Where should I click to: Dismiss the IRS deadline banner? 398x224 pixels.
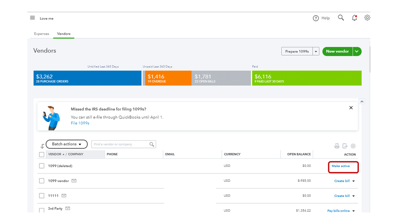point(351,108)
